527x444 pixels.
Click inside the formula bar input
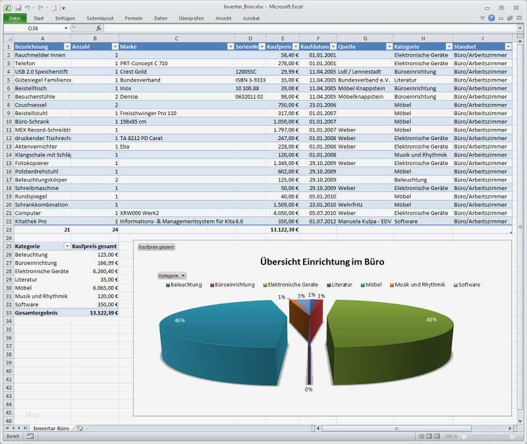tap(311, 28)
